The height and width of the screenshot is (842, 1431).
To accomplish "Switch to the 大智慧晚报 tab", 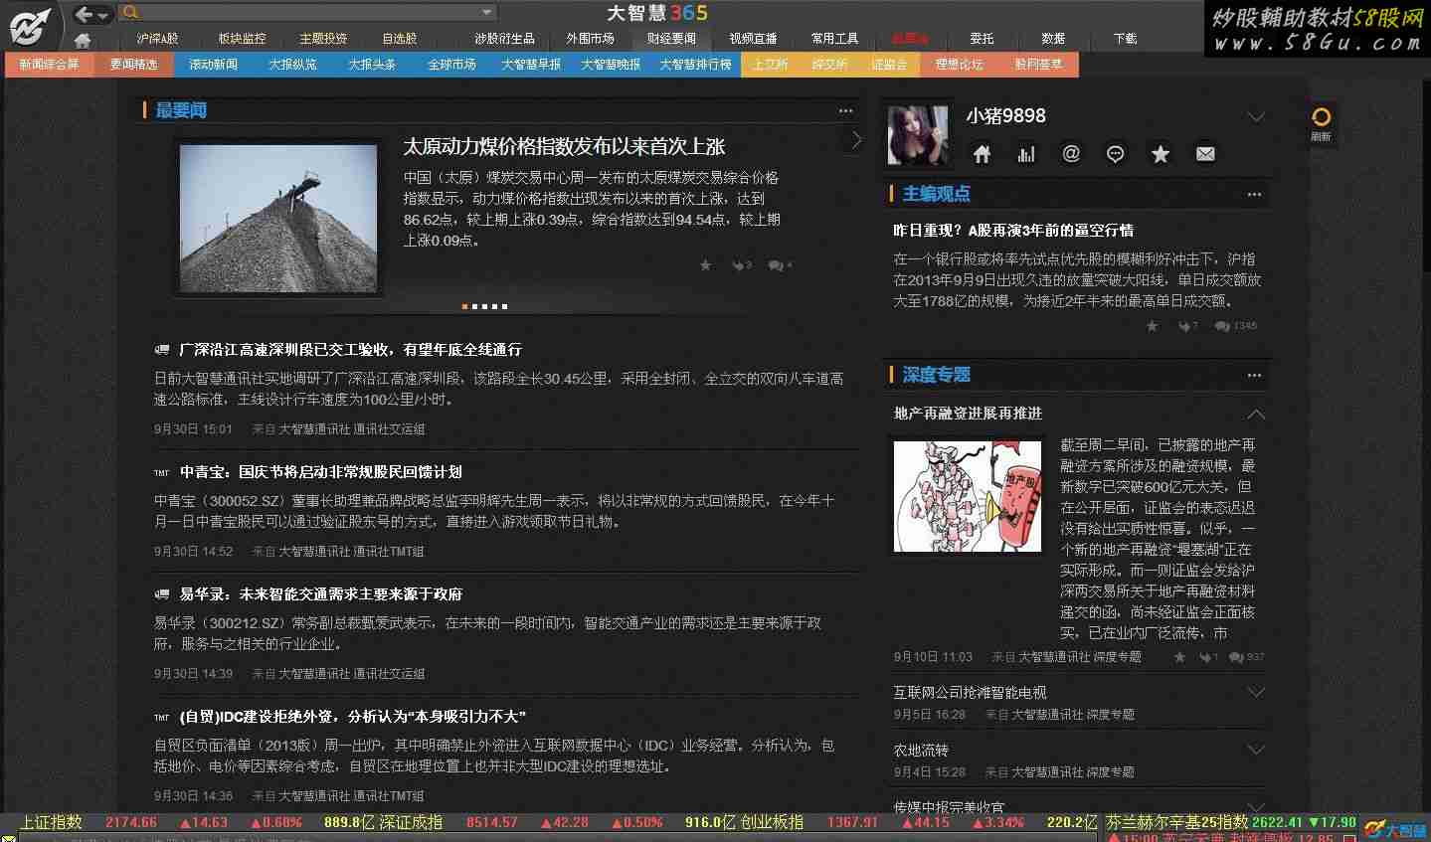I will click(611, 65).
